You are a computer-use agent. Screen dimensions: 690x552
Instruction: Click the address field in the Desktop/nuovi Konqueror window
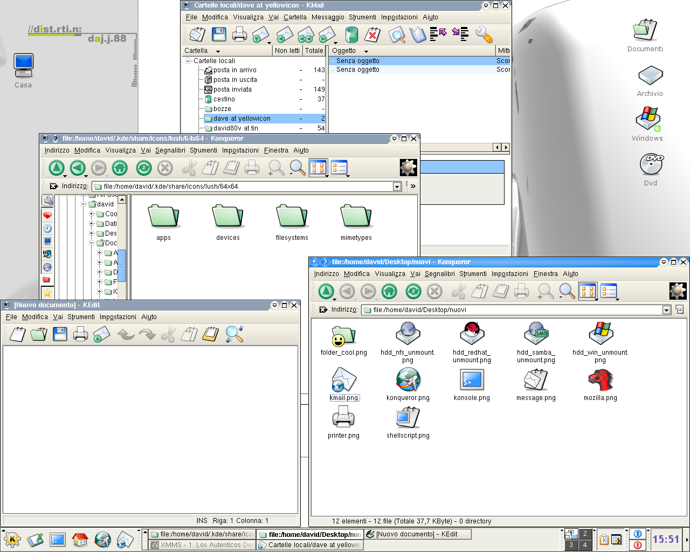point(512,310)
